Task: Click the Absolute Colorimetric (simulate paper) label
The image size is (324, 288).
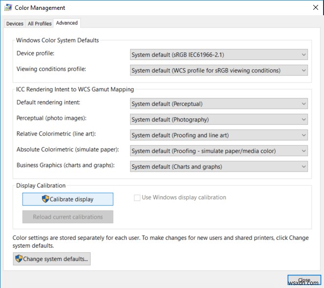Action: click(68, 150)
